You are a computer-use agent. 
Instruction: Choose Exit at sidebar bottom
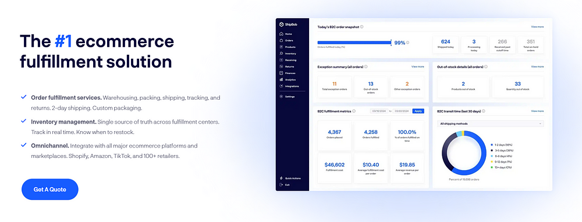coord(285,185)
